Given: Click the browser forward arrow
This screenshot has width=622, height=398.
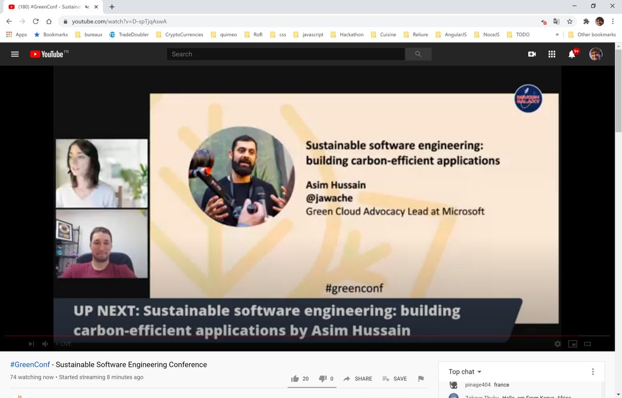Looking at the screenshot, I should pos(22,22).
